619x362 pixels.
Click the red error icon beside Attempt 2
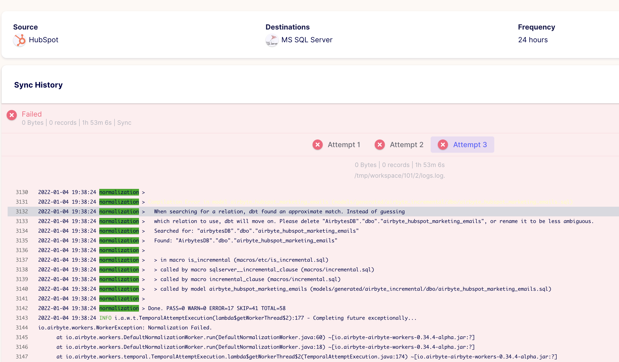tap(379, 145)
